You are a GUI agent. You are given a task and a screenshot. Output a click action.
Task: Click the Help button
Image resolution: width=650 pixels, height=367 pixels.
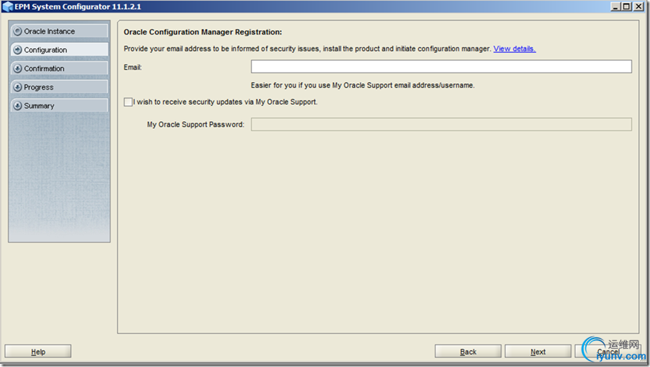(x=38, y=351)
